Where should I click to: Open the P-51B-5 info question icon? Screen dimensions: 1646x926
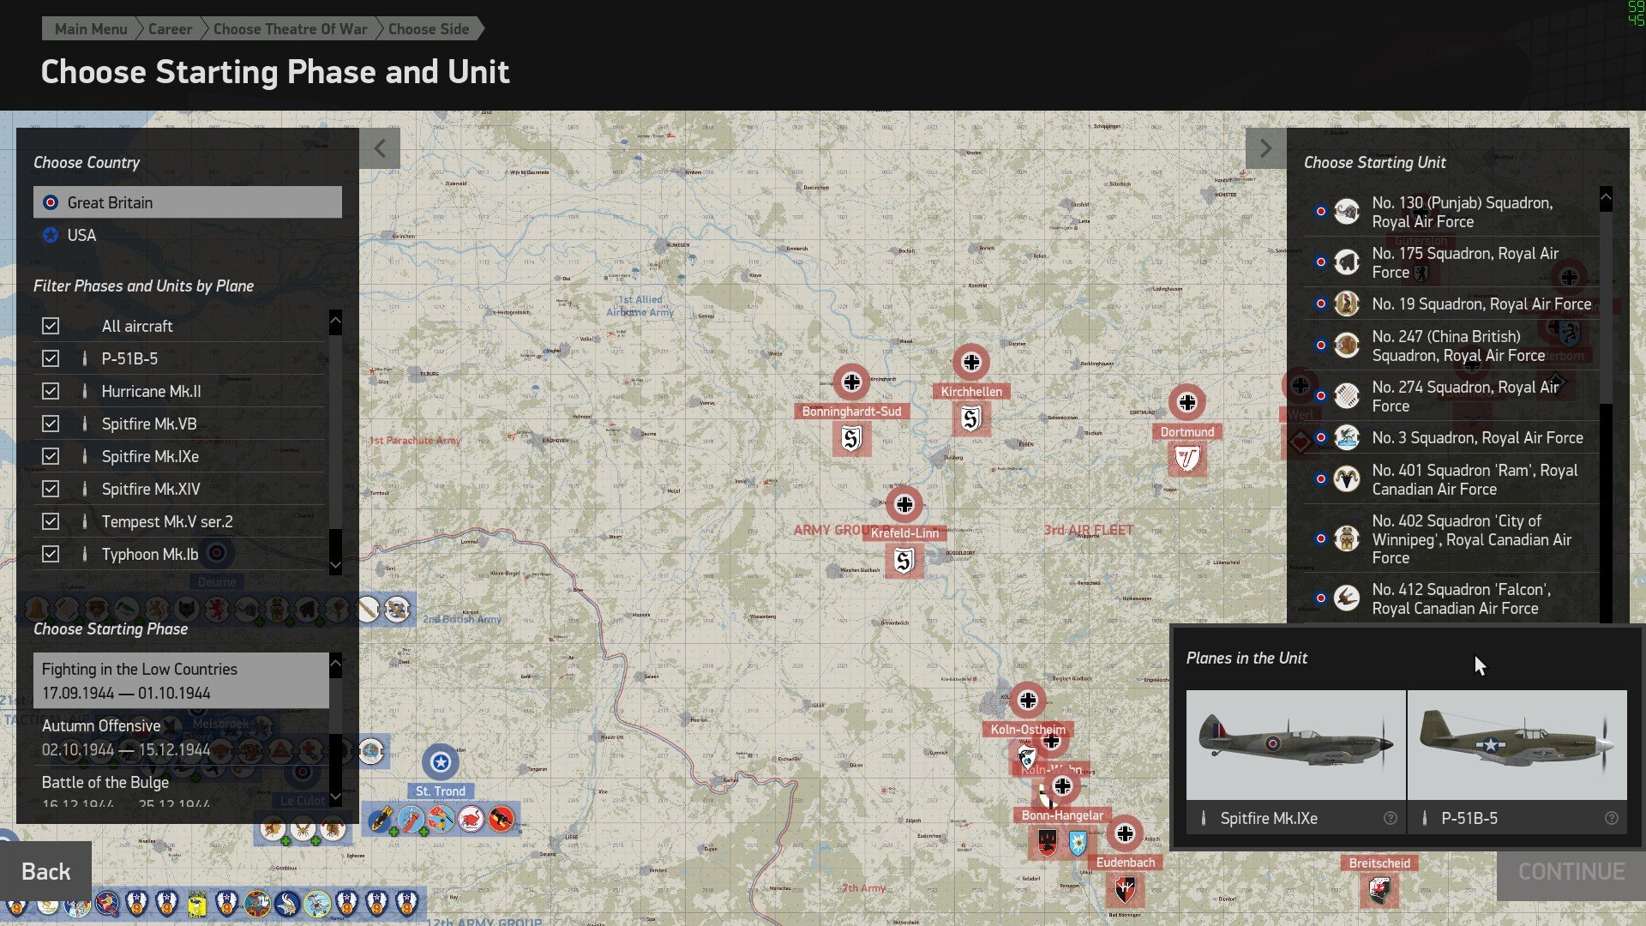1611,818
